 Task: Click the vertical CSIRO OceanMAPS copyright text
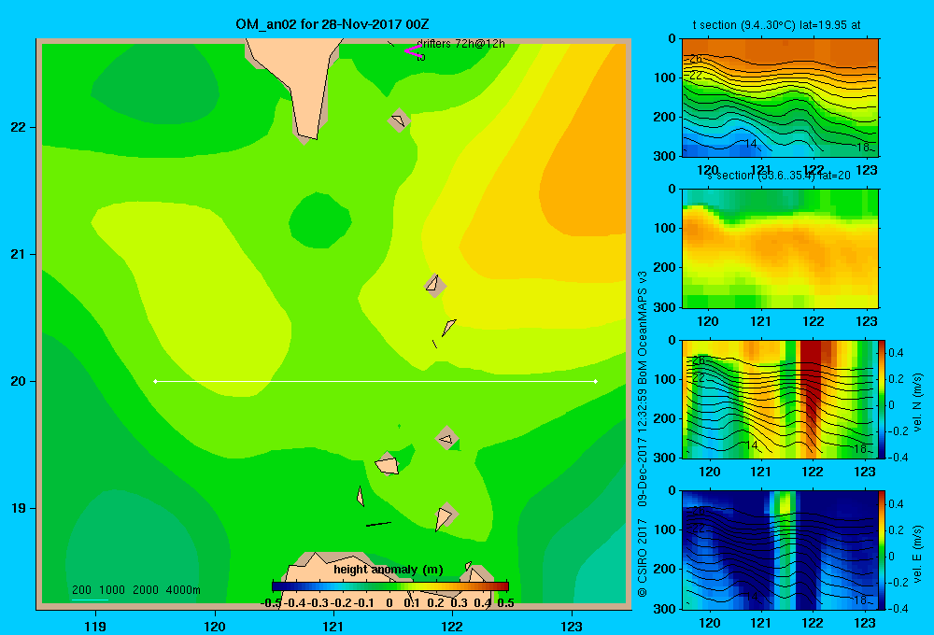pos(643,434)
